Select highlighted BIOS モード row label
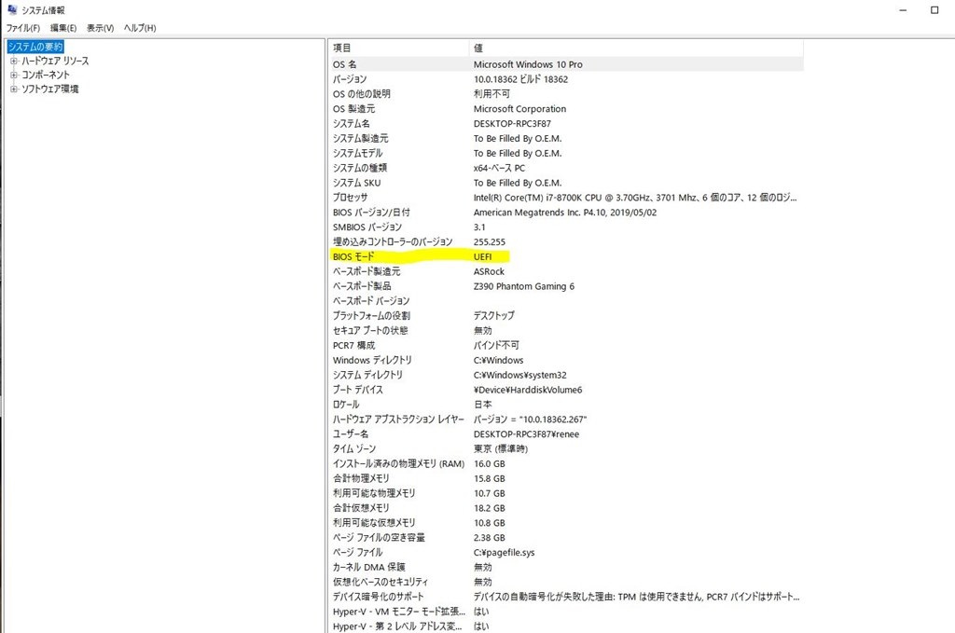The image size is (955, 633). pos(353,257)
